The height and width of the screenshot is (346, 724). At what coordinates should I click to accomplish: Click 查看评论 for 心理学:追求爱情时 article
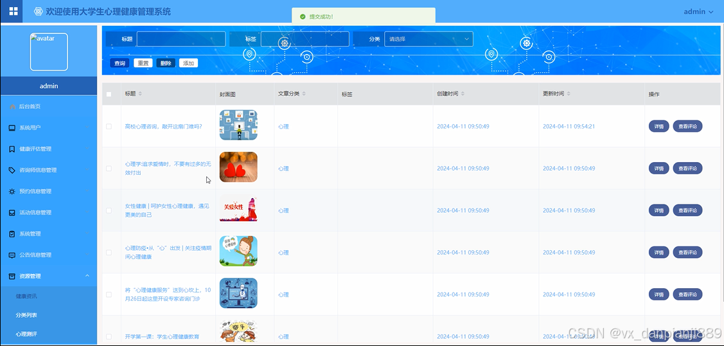pos(687,168)
